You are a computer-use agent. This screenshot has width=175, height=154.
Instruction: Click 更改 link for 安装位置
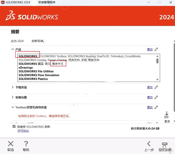click(150, 98)
